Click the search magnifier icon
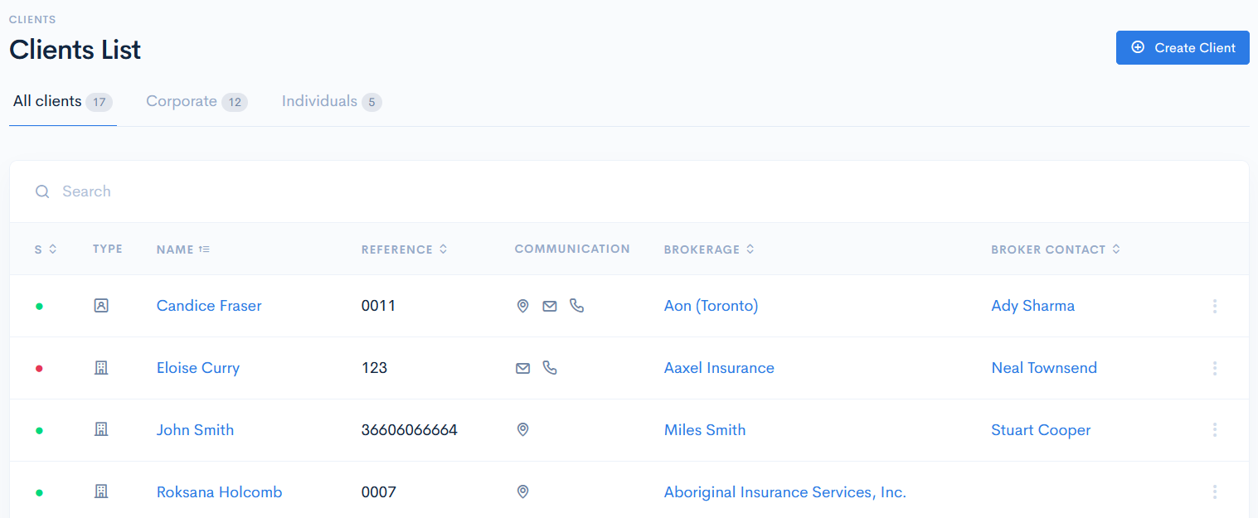Image resolution: width=1258 pixels, height=518 pixels. tap(42, 191)
